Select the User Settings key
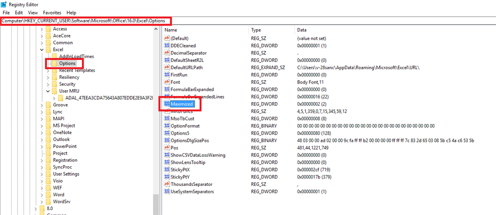The height and width of the screenshot is (215, 496). click(x=66, y=174)
